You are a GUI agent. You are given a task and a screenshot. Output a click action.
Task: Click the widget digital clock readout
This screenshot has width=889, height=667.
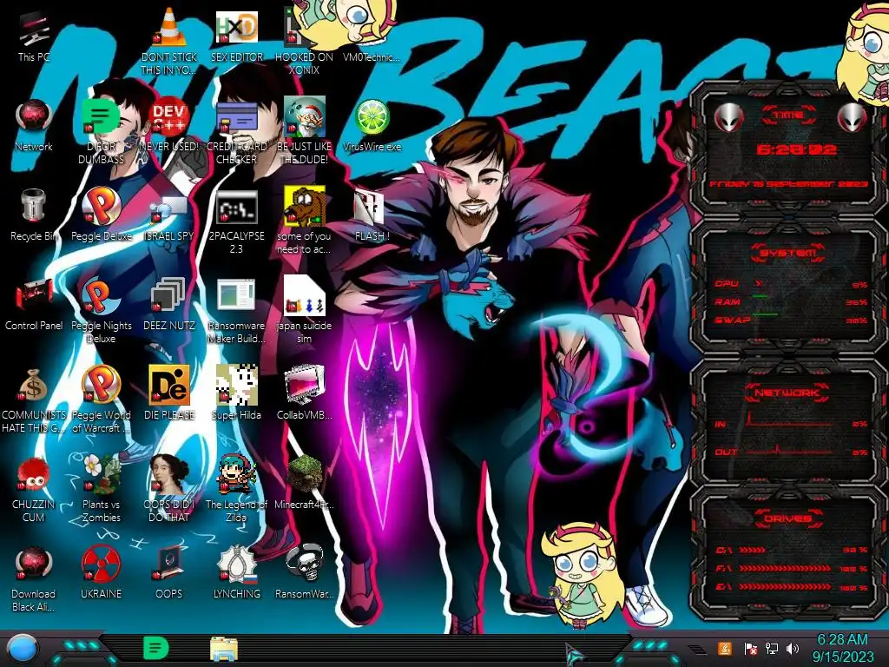[x=796, y=149]
